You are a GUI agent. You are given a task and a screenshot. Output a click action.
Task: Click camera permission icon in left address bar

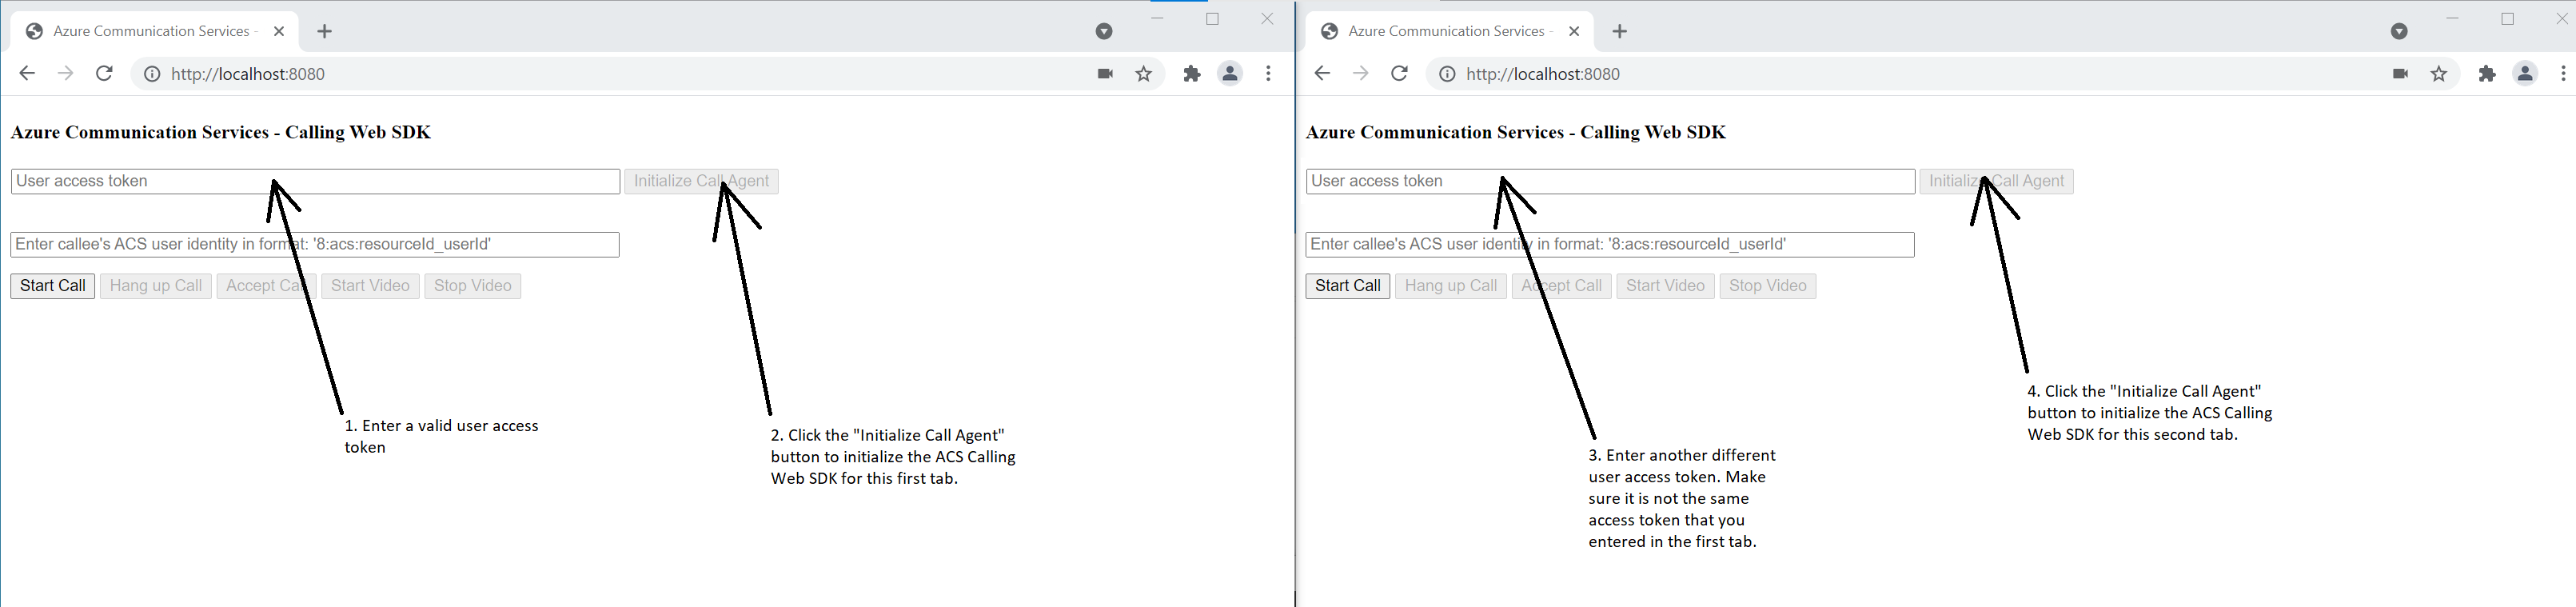[1105, 74]
